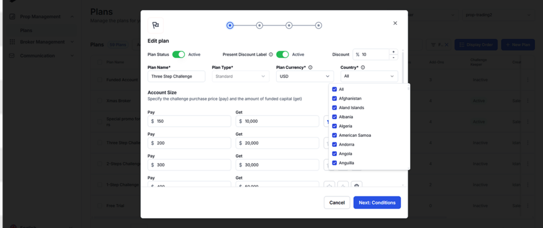This screenshot has width=543, height=228.
Task: Disable the Present Discount Label switch
Action: coord(282,54)
